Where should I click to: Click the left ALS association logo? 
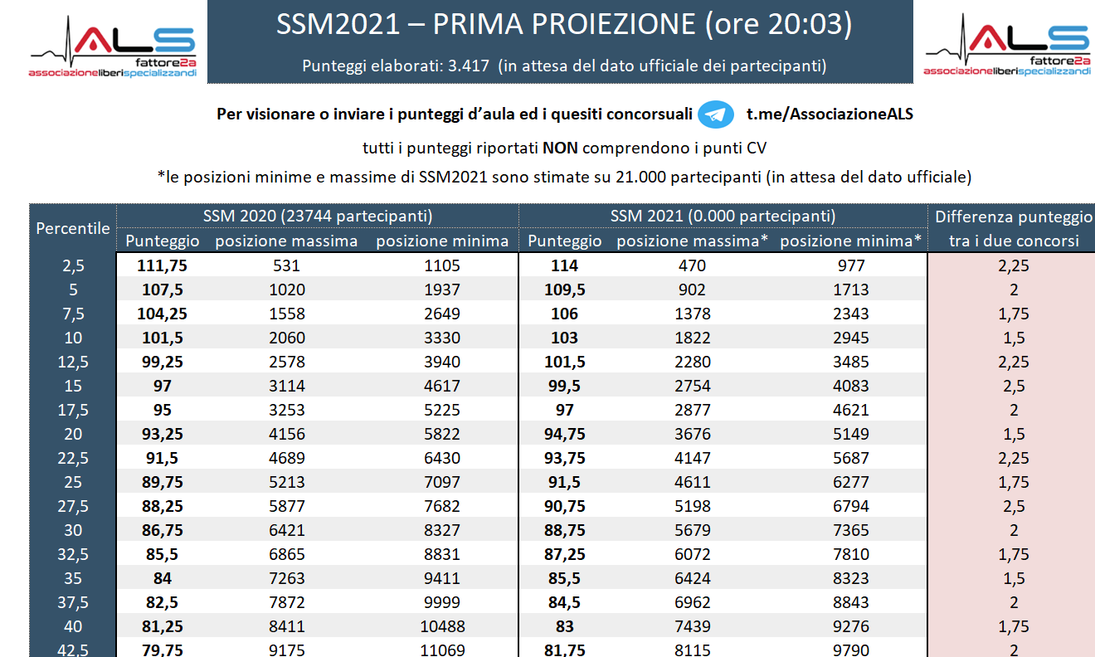112,48
